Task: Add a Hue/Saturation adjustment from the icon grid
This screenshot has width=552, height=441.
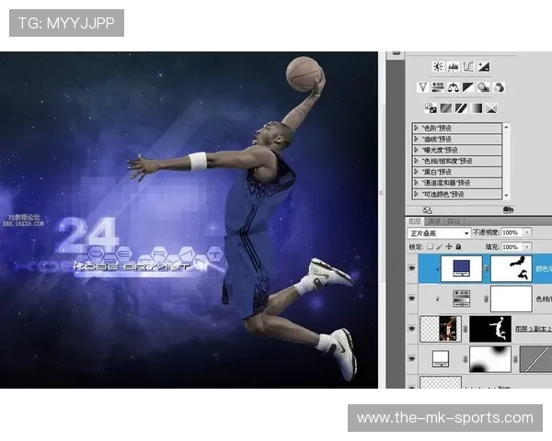Action: click(438, 87)
